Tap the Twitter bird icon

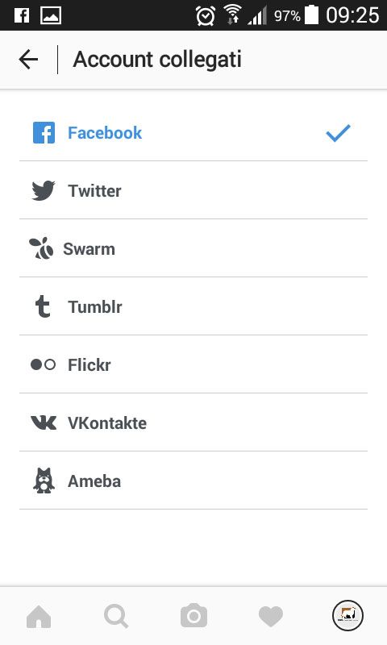coord(44,190)
